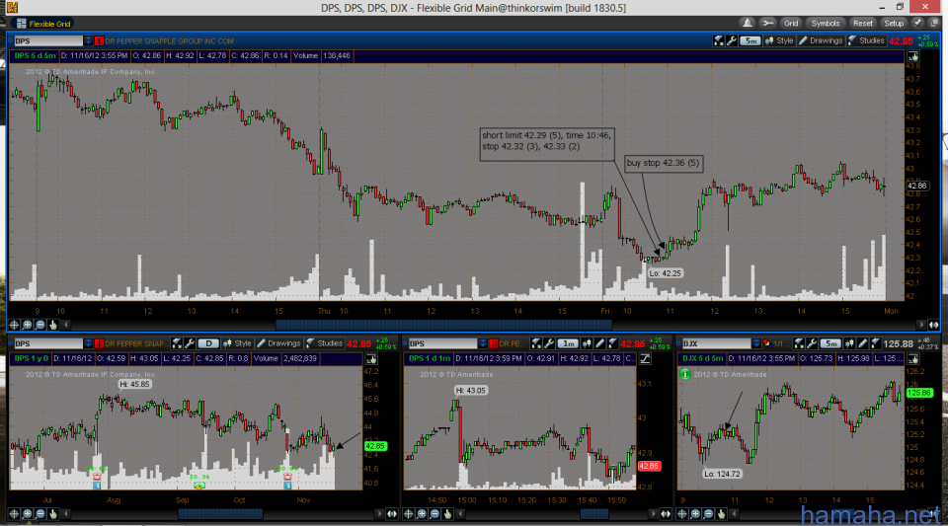948x526 pixels.
Task: Click the daily chart horizontal scrollbar thumb
Action: (220, 514)
